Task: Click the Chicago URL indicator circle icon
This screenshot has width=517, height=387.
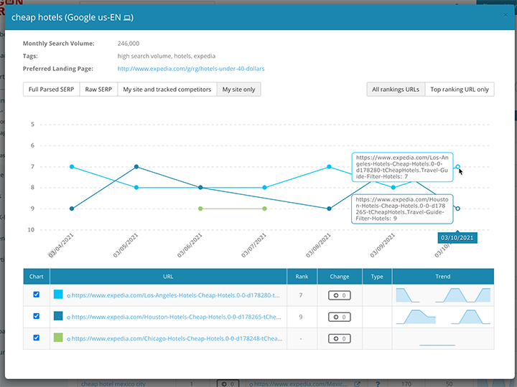Action: click(68, 338)
